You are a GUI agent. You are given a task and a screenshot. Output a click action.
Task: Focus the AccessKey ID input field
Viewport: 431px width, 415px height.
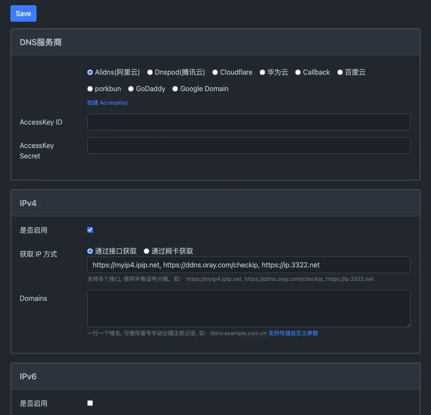click(249, 122)
